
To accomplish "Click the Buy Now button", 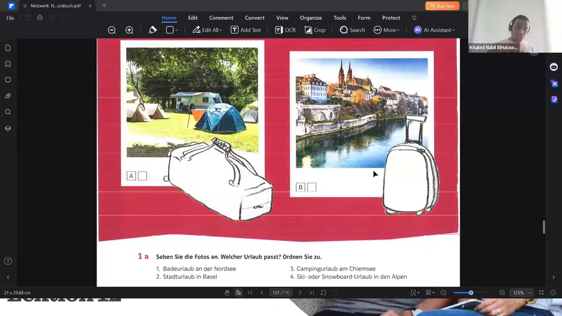I will [x=442, y=6].
